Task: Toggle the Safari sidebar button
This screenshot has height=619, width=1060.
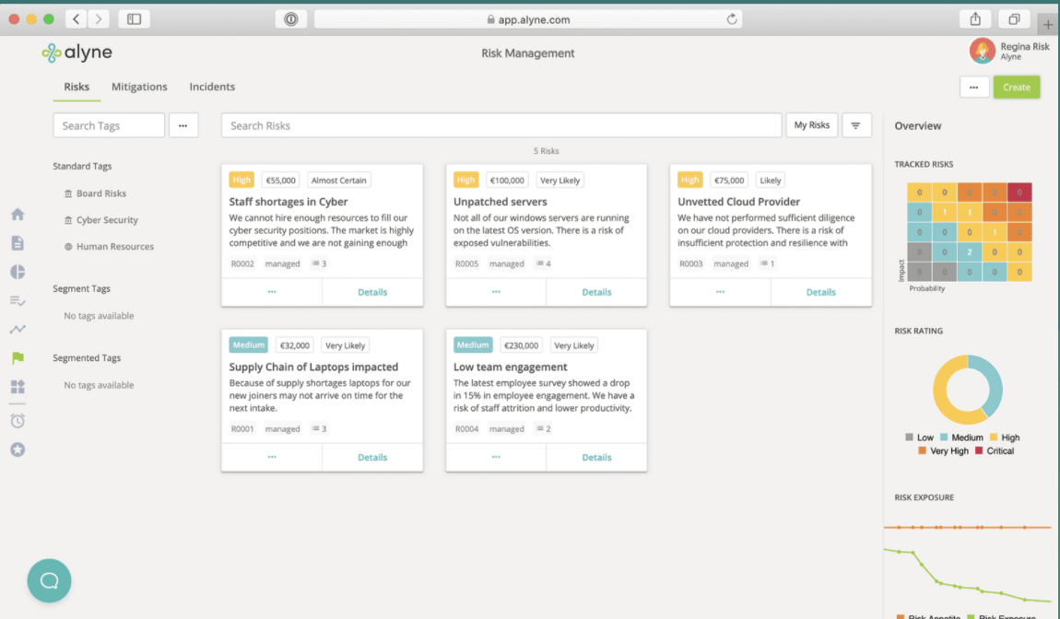Action: [x=134, y=19]
